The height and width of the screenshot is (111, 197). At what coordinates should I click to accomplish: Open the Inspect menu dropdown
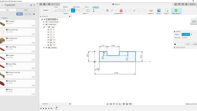click(151, 14)
